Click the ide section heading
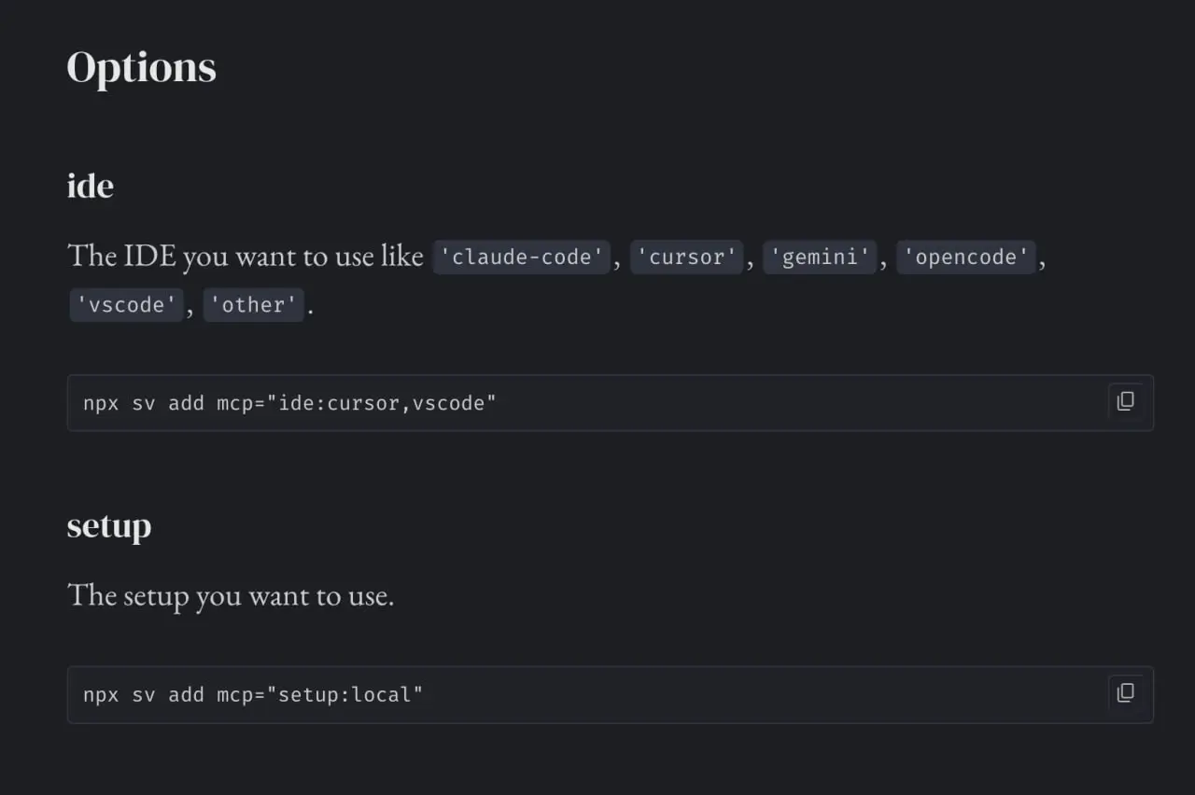Viewport: 1195px width, 795px height. pyautogui.click(x=91, y=186)
